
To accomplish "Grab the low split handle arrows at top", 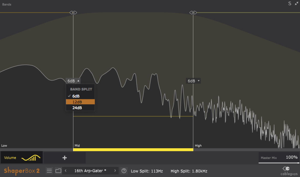I will [73, 13].
